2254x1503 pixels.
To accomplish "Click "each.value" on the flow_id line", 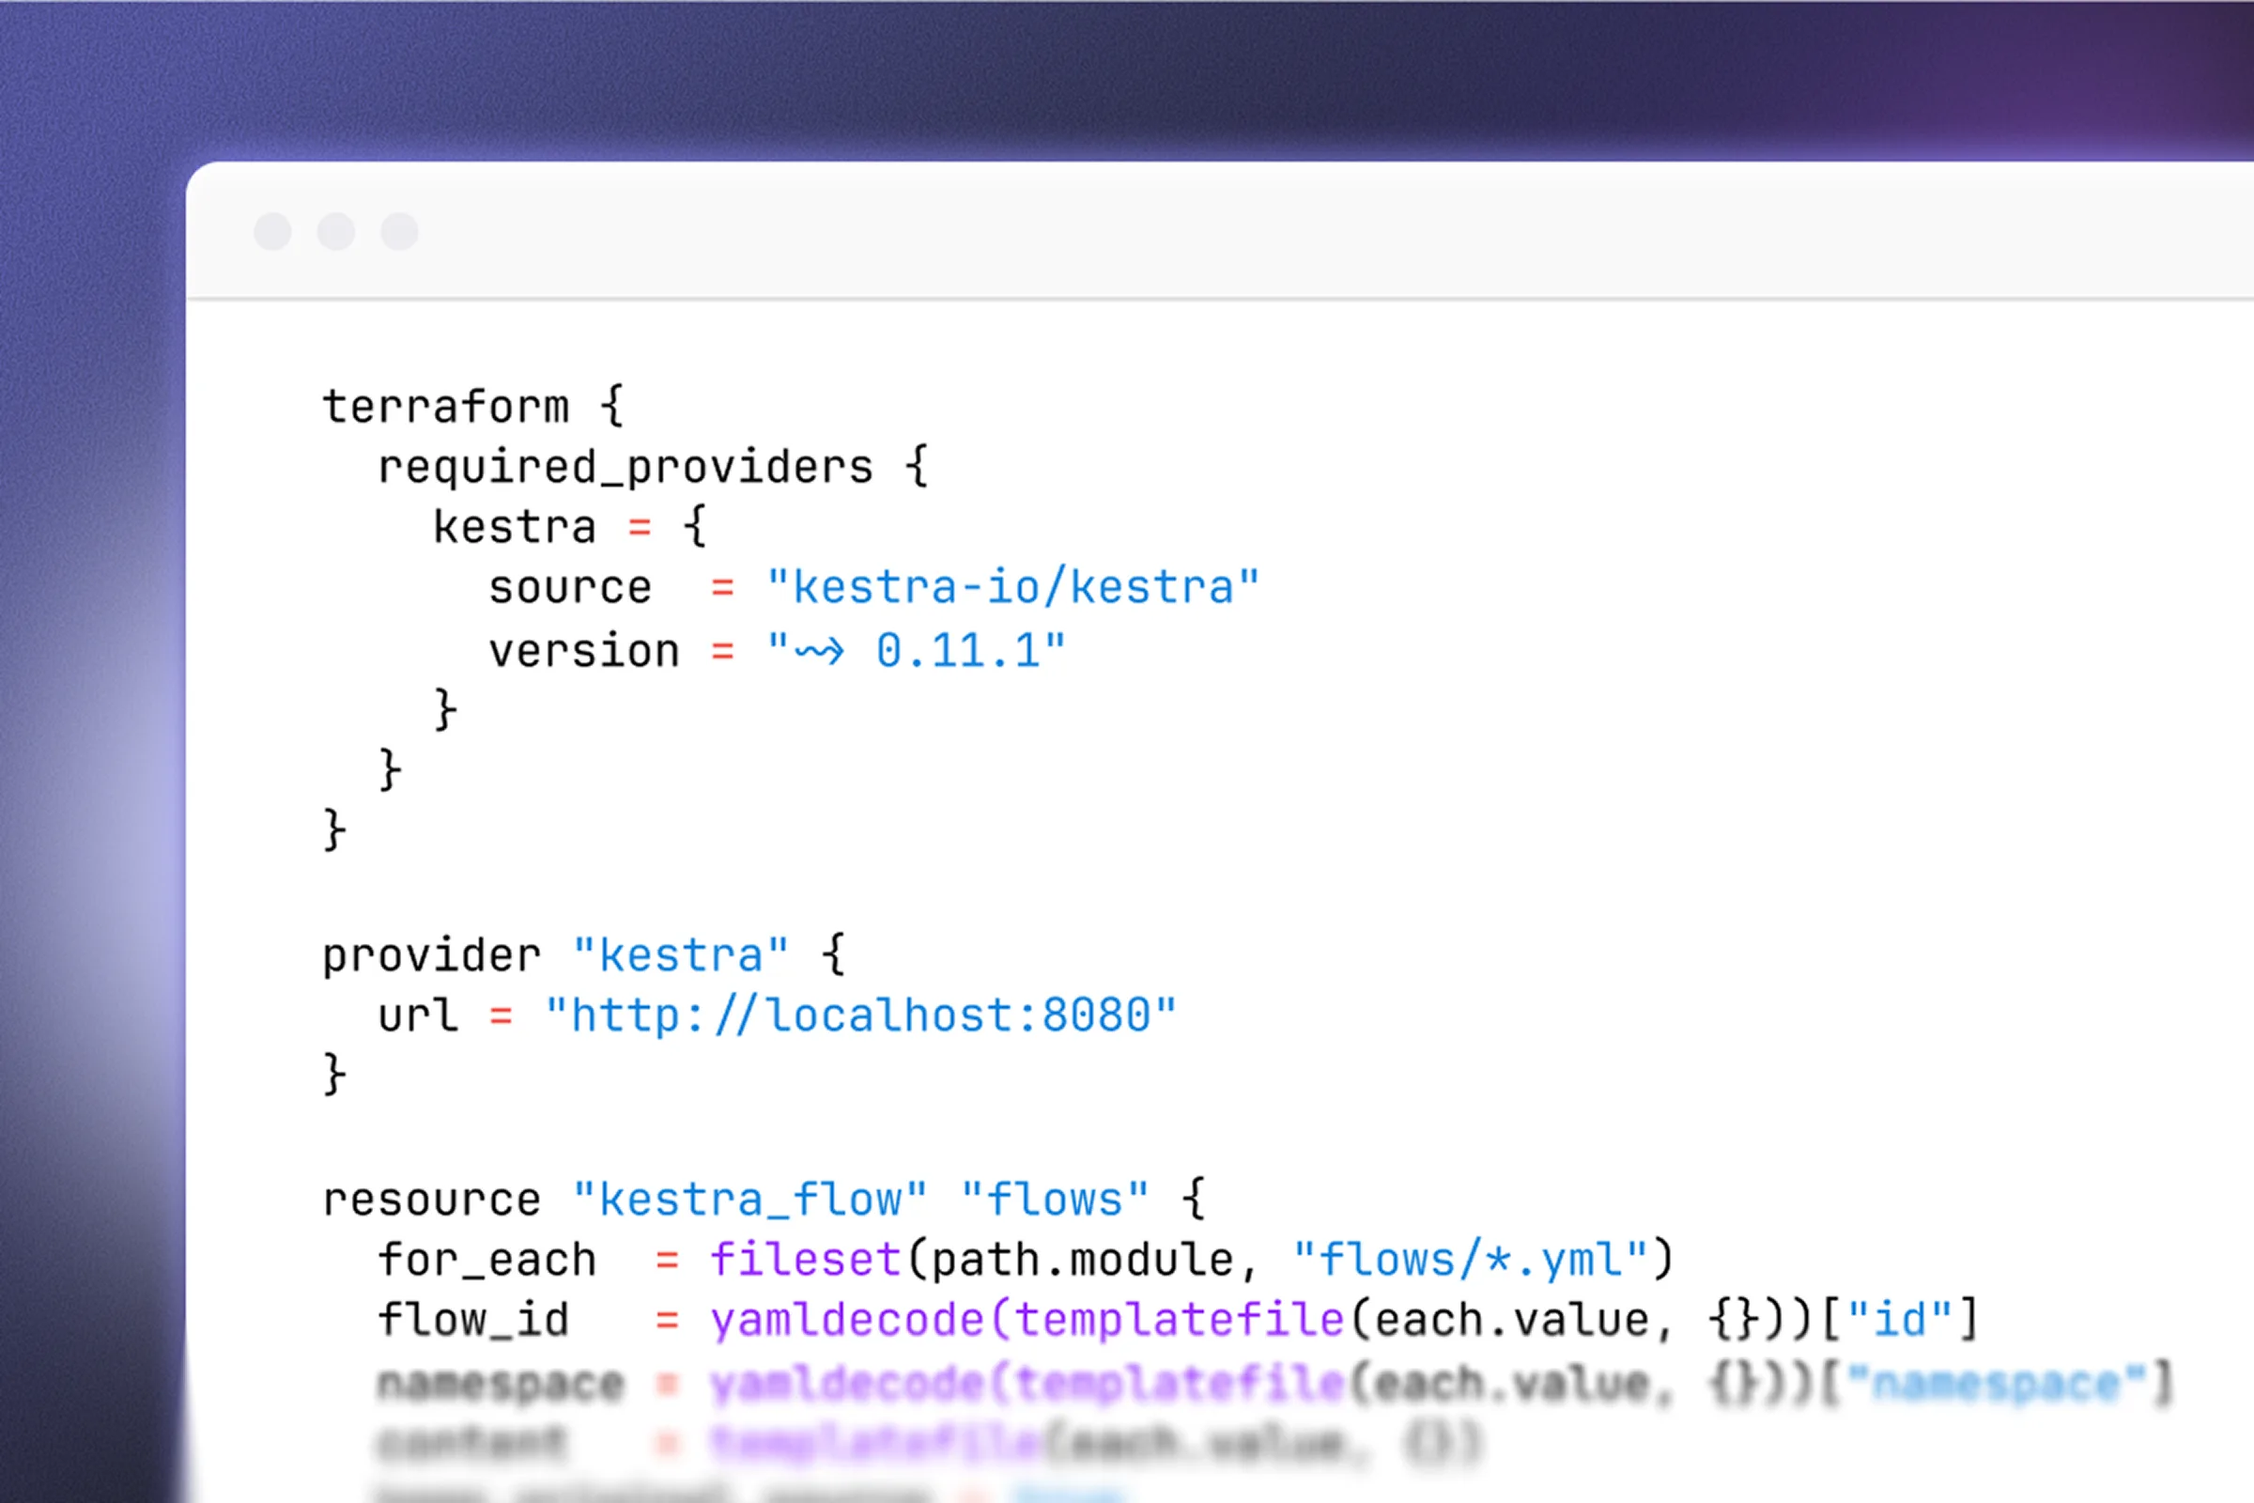I will tap(1512, 1320).
